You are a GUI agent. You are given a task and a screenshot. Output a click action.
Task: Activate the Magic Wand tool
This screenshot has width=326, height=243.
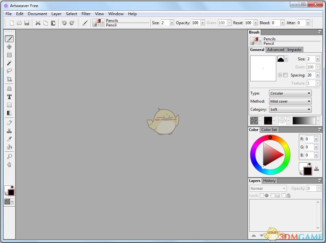pos(9,63)
